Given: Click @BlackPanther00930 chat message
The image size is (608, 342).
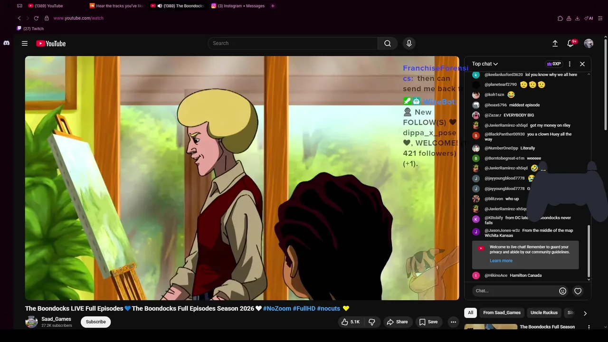Looking at the screenshot, I should pos(528,136).
